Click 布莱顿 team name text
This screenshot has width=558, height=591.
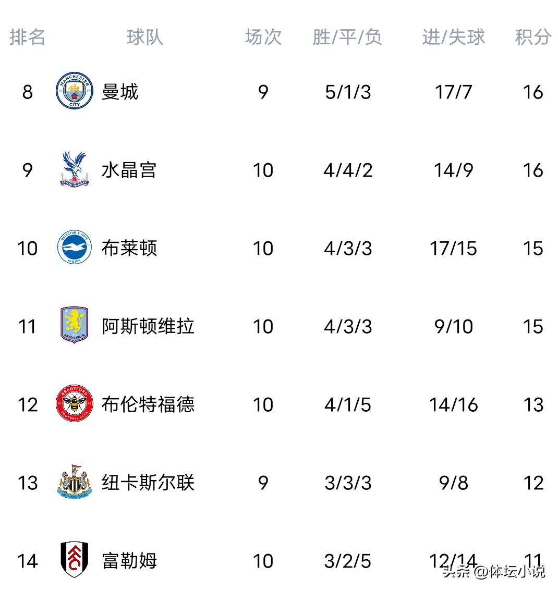point(129,248)
